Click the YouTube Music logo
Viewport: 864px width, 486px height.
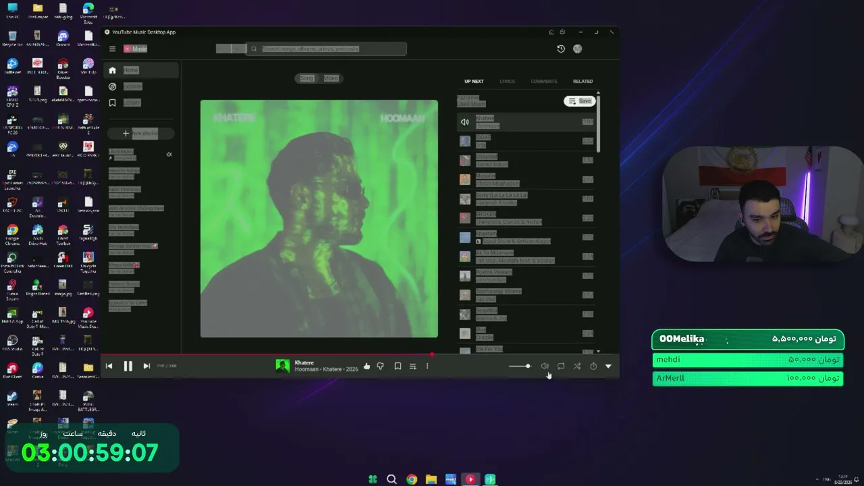tap(135, 49)
